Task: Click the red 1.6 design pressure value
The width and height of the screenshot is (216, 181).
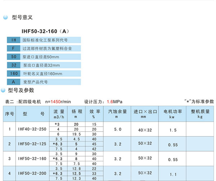Action: pos(110,101)
